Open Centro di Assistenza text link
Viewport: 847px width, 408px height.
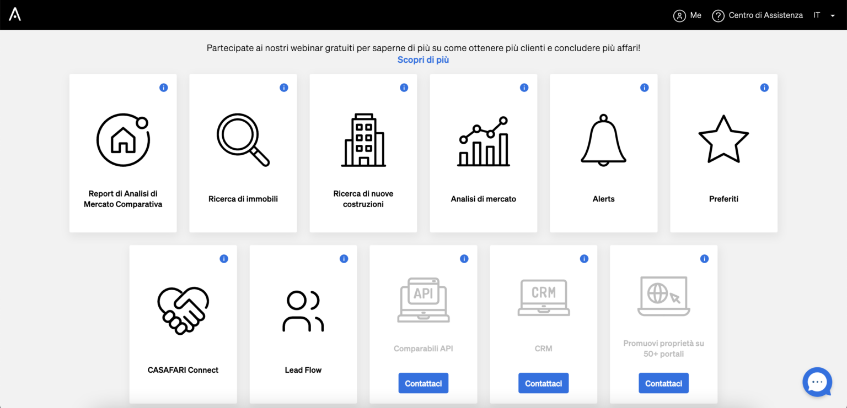point(766,15)
